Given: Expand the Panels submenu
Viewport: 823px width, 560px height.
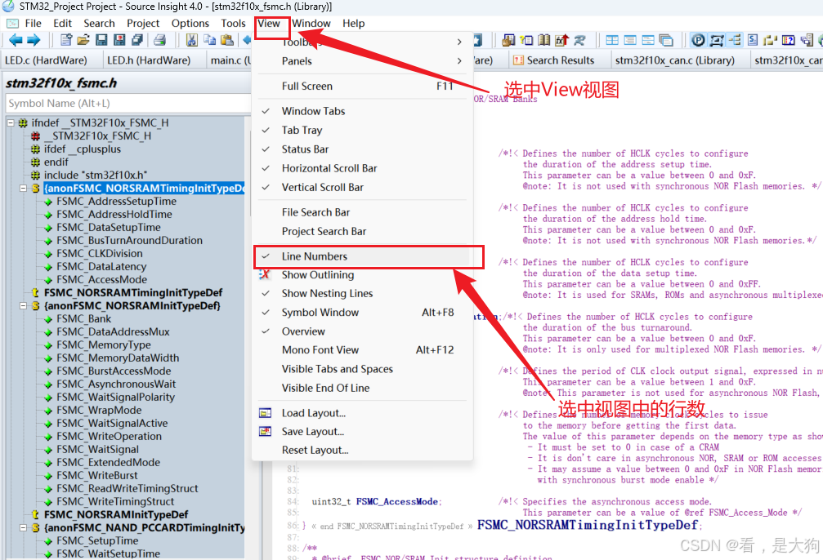Looking at the screenshot, I should point(363,61).
